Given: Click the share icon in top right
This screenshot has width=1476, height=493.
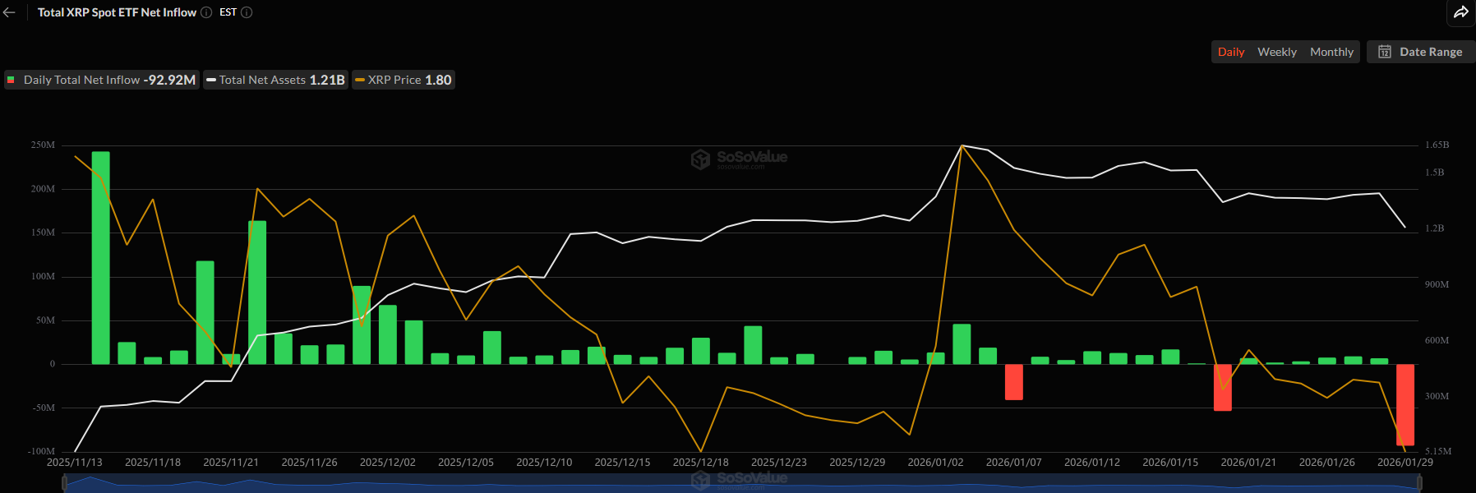Looking at the screenshot, I should [x=1460, y=12].
